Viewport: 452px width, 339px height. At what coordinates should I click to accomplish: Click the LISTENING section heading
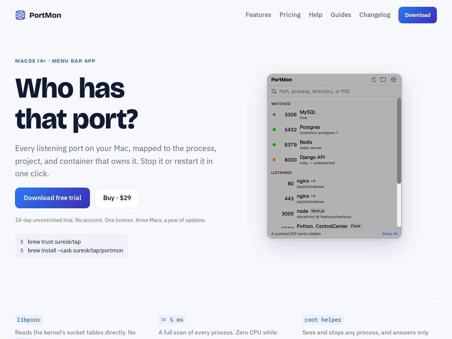pos(281,173)
